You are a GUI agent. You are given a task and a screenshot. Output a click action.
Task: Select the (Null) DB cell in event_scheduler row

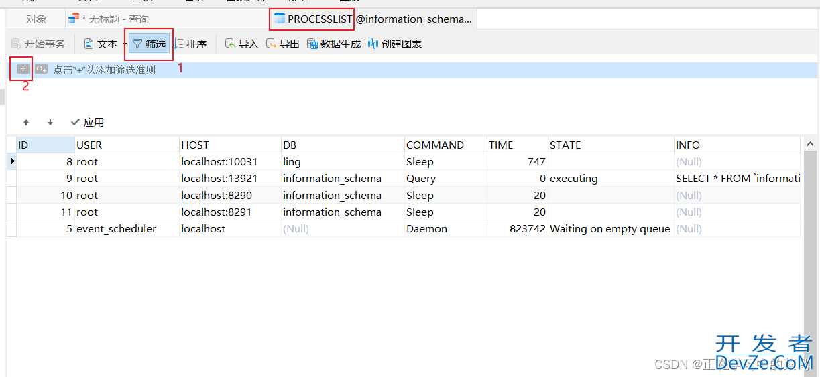343,228
